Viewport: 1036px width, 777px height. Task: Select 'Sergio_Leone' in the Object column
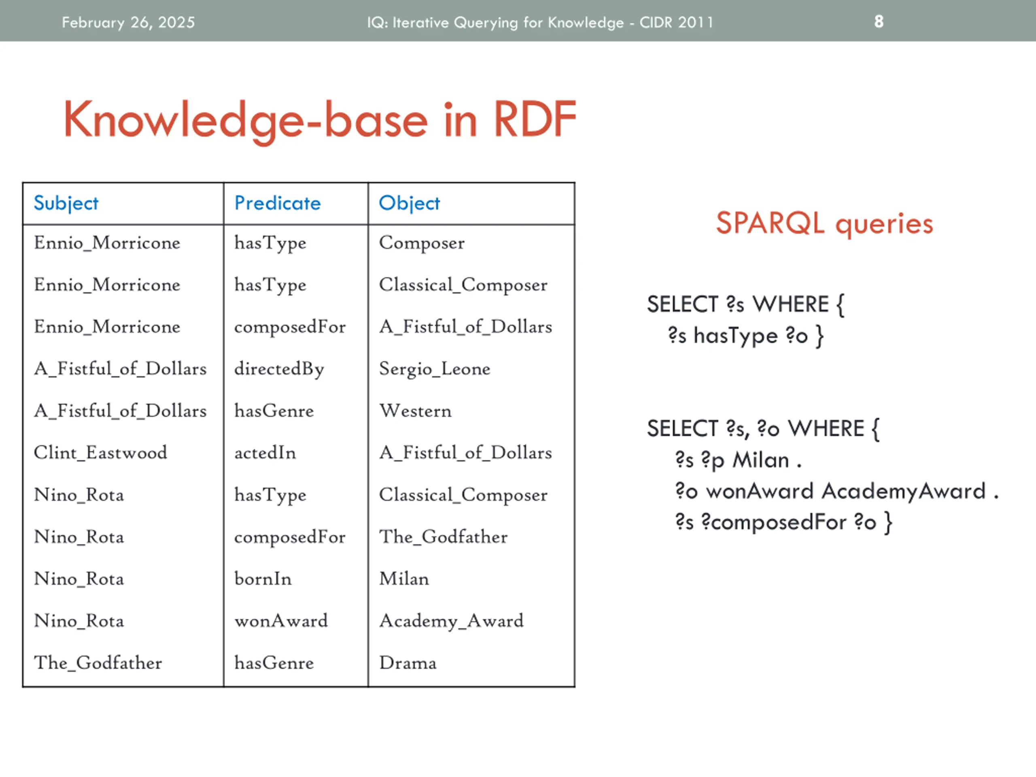tap(435, 369)
